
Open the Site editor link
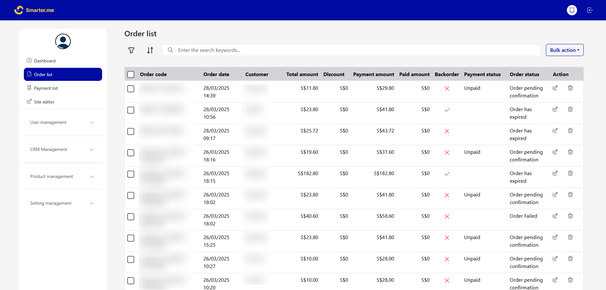click(44, 102)
